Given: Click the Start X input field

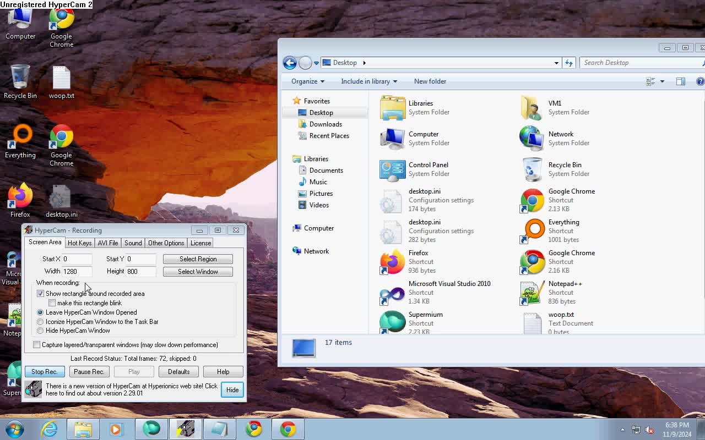Looking at the screenshot, I should pos(77,259).
